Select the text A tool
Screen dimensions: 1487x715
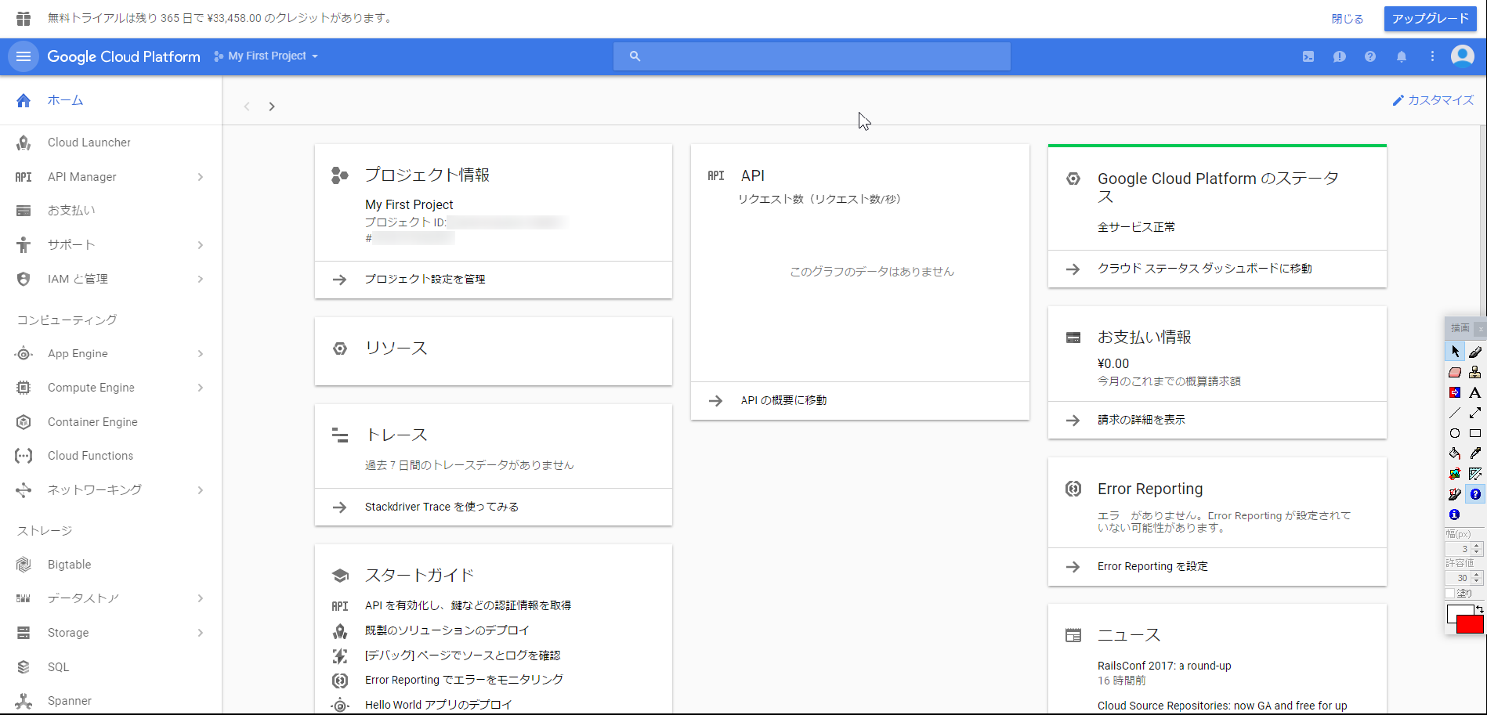click(1475, 392)
